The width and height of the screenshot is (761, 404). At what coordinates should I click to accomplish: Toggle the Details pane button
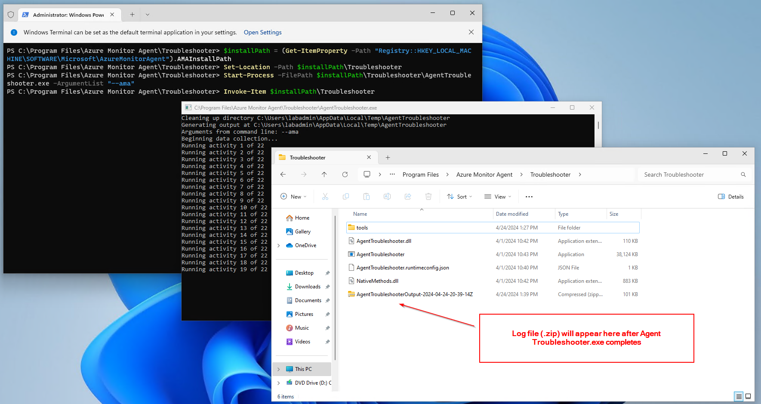(x=730, y=197)
